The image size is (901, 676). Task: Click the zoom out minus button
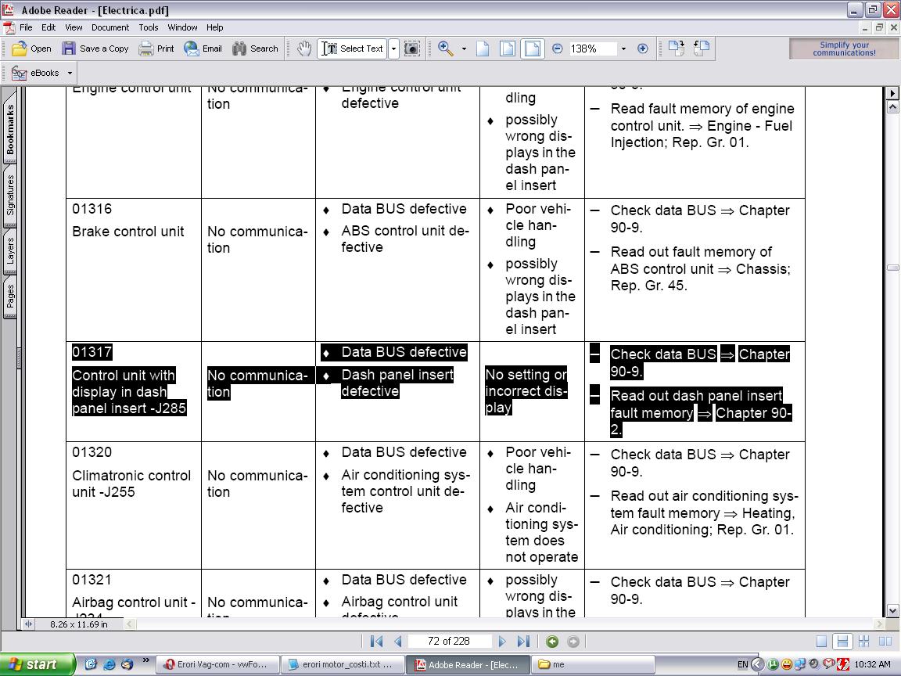[x=558, y=49]
